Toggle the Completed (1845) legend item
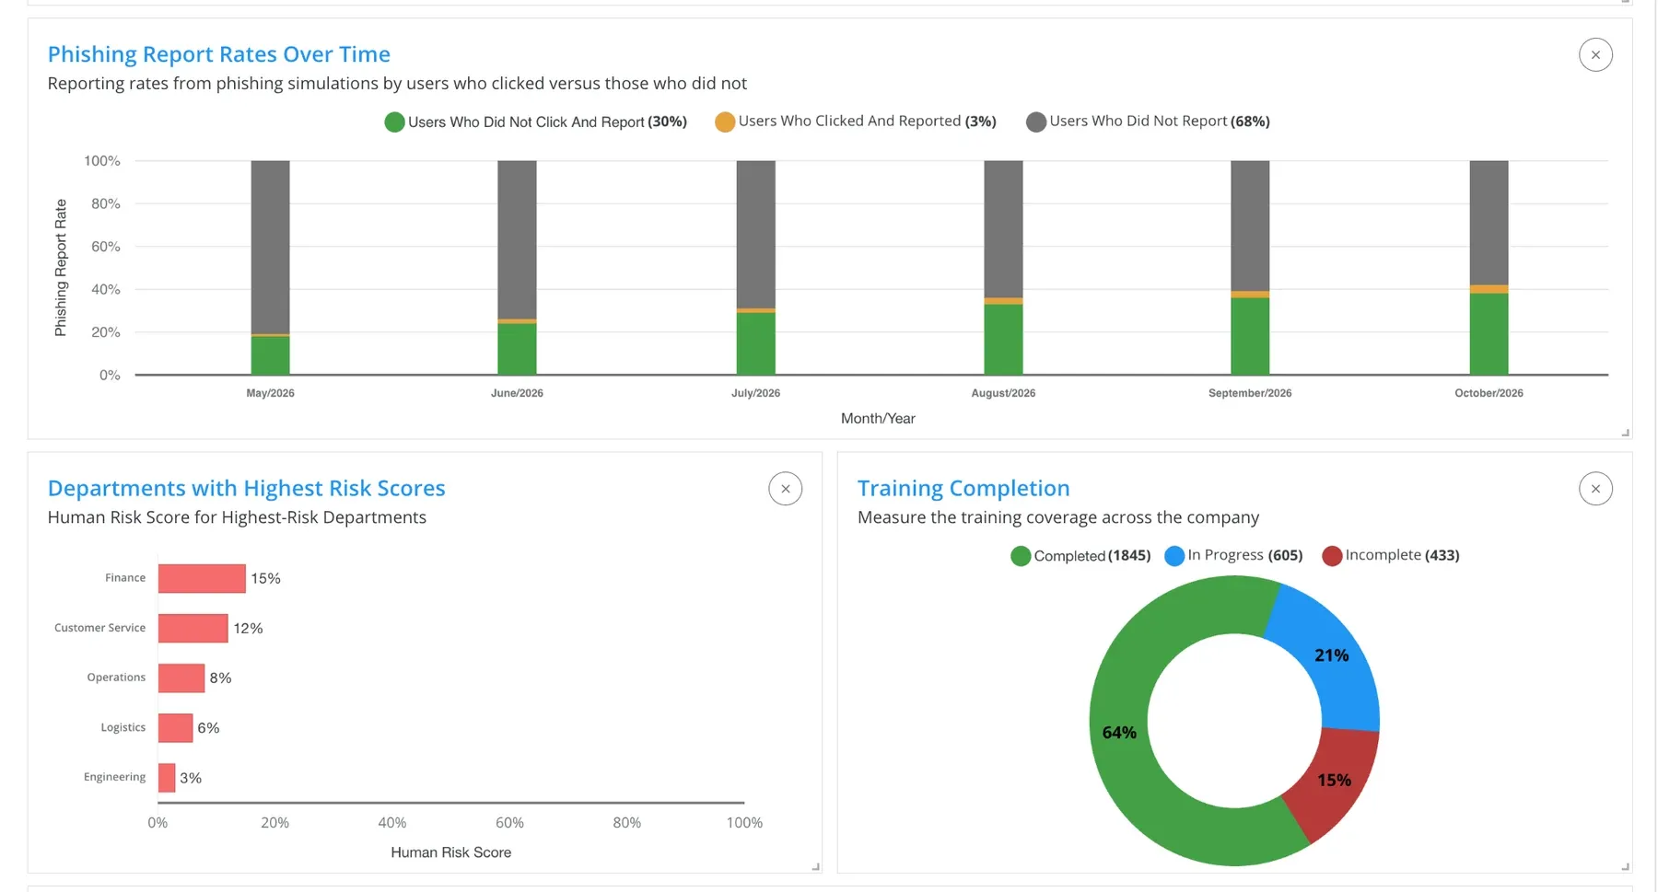The height and width of the screenshot is (892, 1658). pos(1080,556)
